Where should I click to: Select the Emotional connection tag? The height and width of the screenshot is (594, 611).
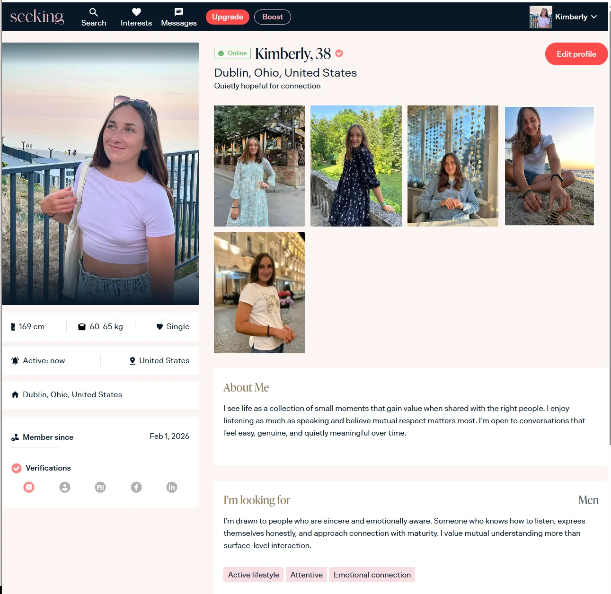[372, 575]
